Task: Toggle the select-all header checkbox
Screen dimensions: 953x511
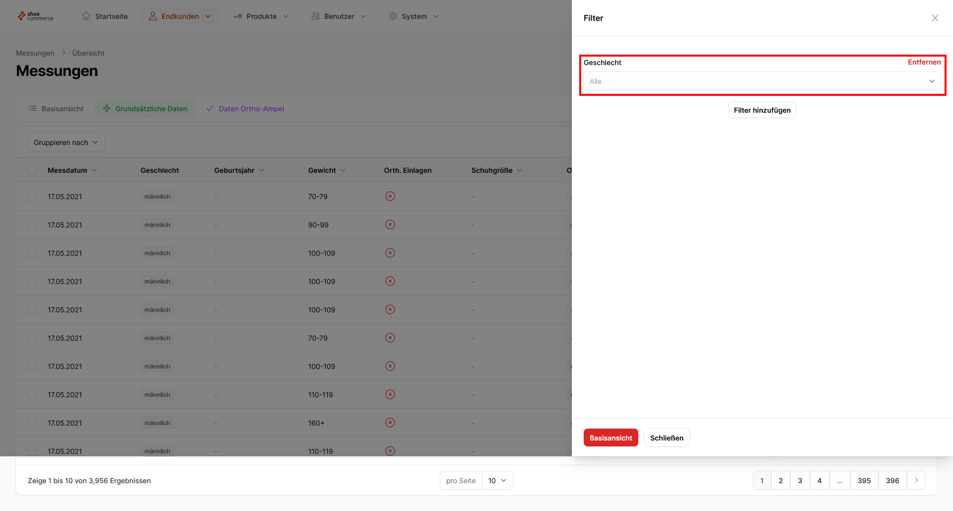Action: pos(32,170)
